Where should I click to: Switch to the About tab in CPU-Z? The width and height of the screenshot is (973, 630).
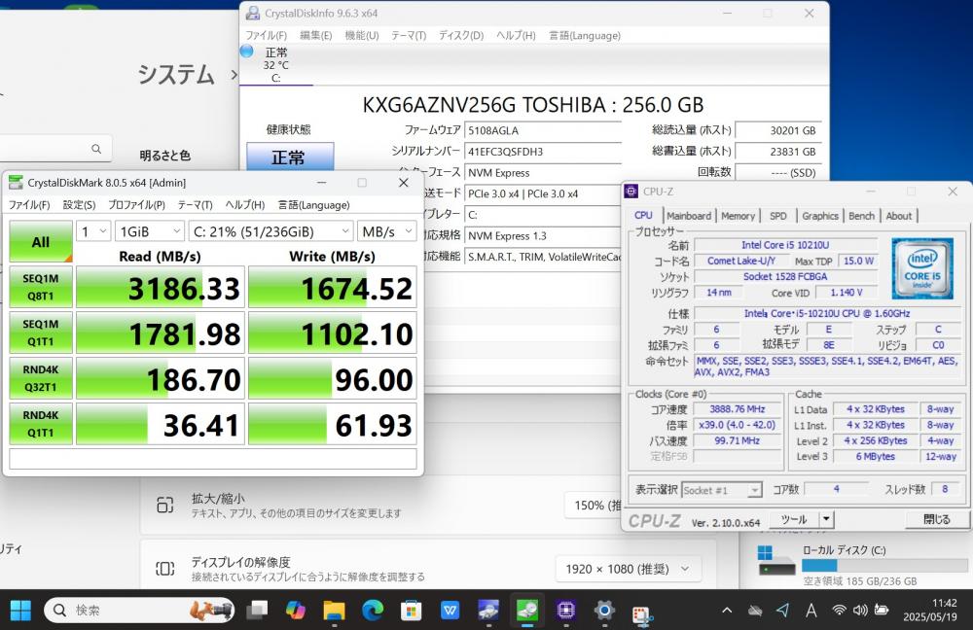point(898,216)
